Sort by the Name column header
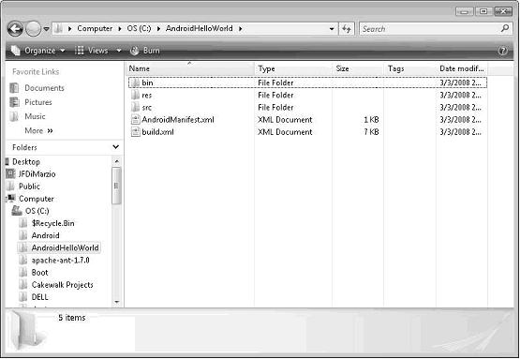 point(190,68)
